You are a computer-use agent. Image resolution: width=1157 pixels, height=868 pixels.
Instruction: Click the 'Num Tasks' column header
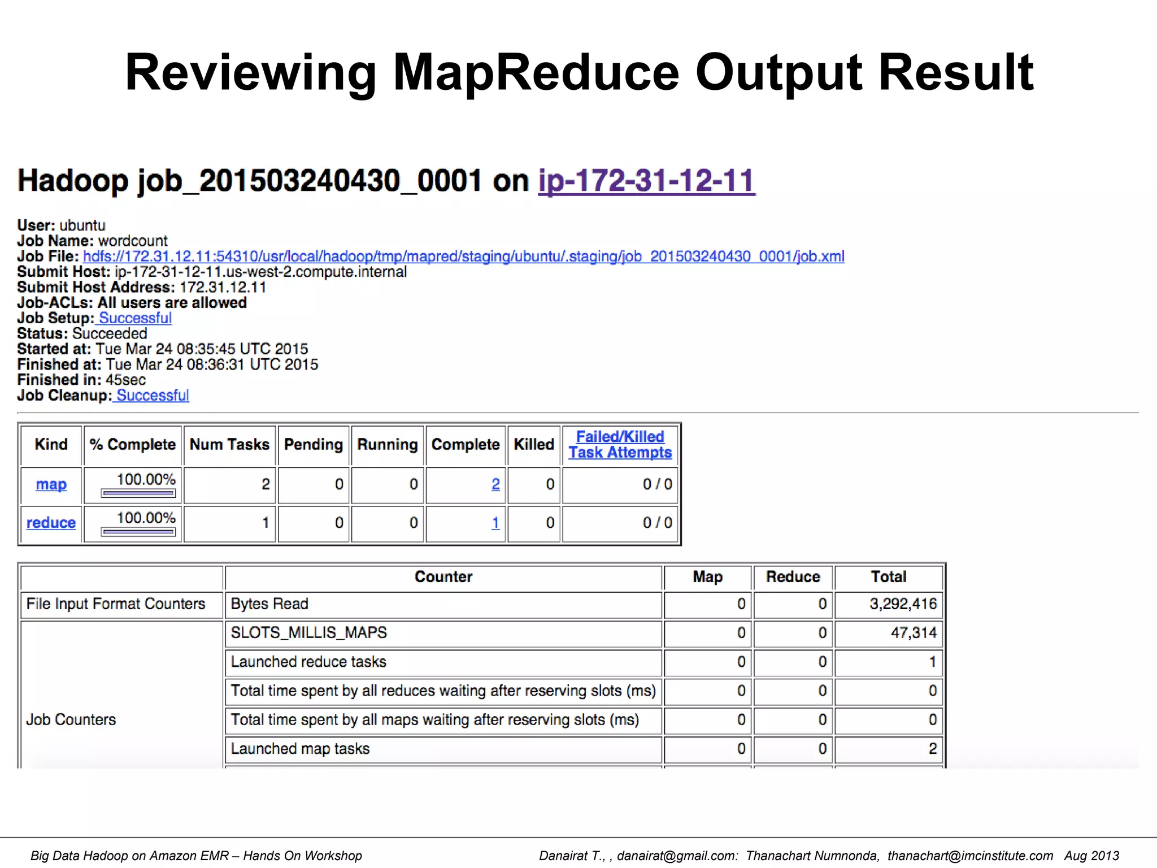pos(229,444)
